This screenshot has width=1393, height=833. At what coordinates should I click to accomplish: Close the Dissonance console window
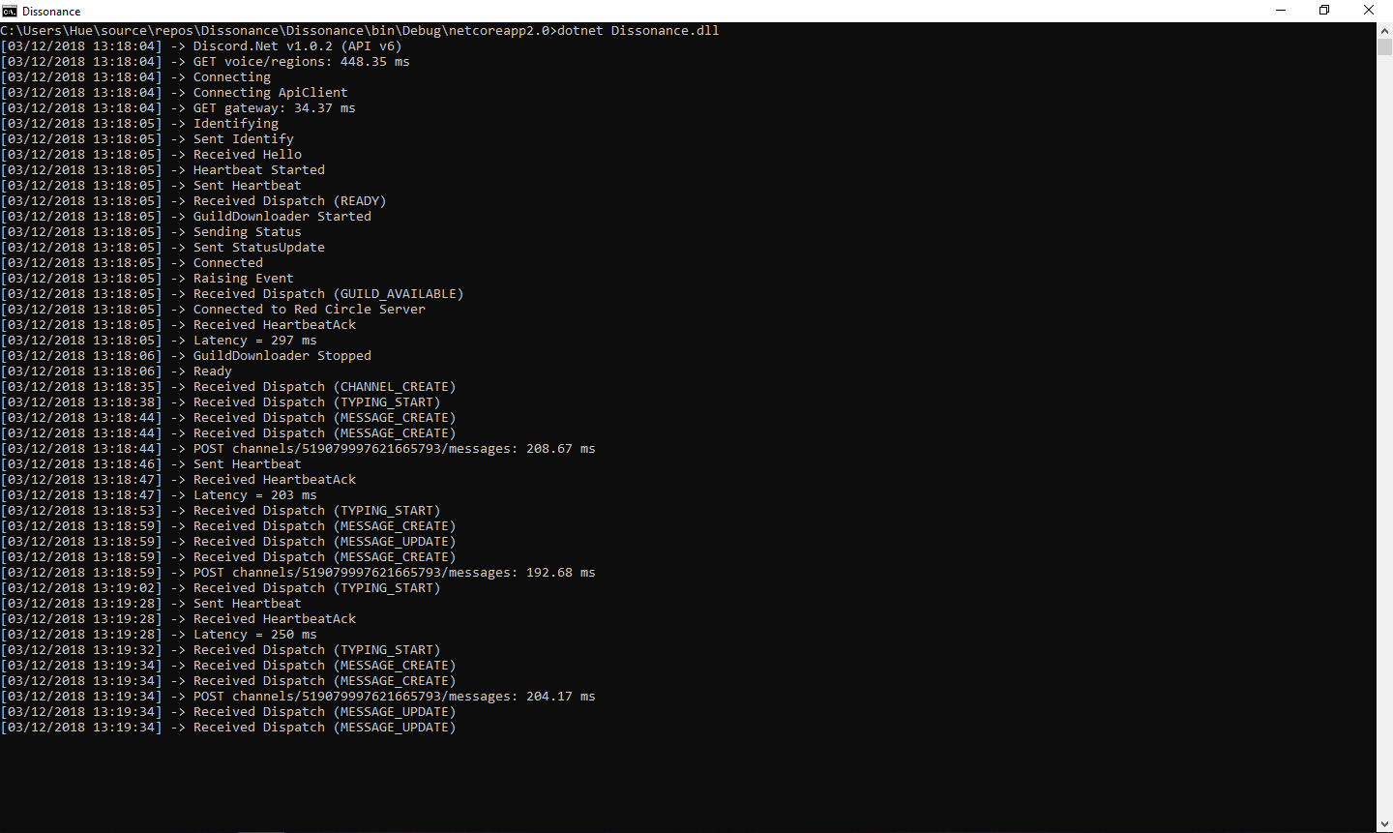click(x=1369, y=11)
